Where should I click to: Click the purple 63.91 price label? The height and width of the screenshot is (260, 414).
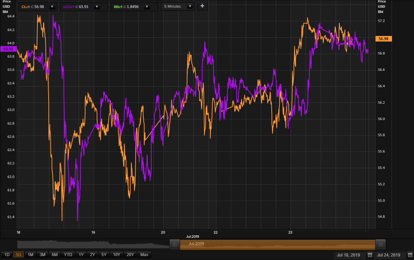click(8, 49)
